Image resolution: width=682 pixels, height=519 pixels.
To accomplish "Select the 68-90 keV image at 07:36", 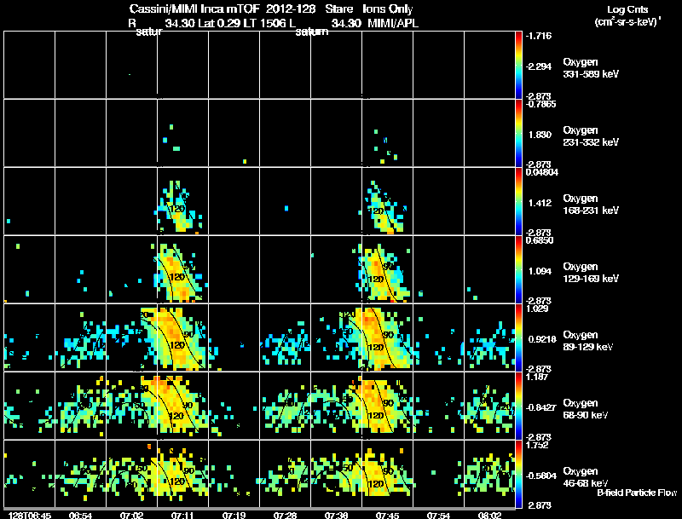I will pos(336,406).
